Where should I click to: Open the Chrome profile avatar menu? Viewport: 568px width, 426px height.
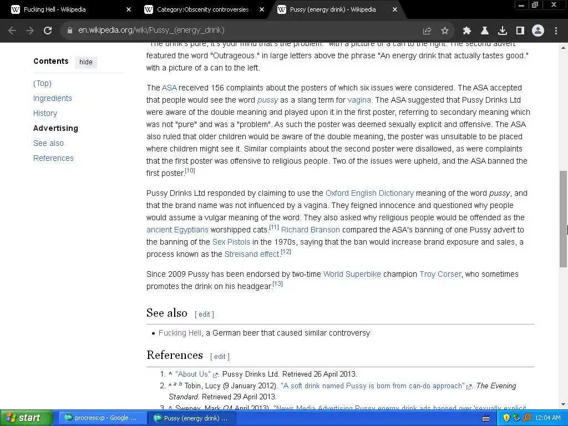538,31
